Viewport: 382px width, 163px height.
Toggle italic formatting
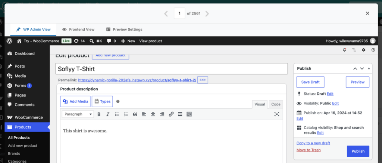108,114
